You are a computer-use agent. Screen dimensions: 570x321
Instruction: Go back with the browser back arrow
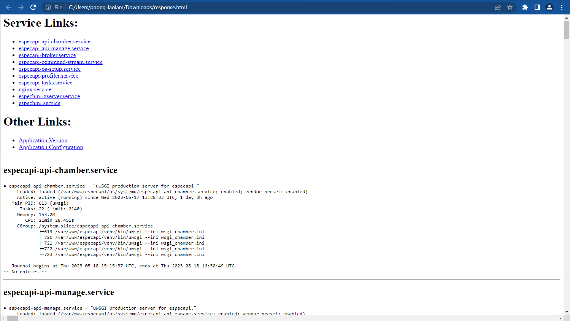coord(9,7)
